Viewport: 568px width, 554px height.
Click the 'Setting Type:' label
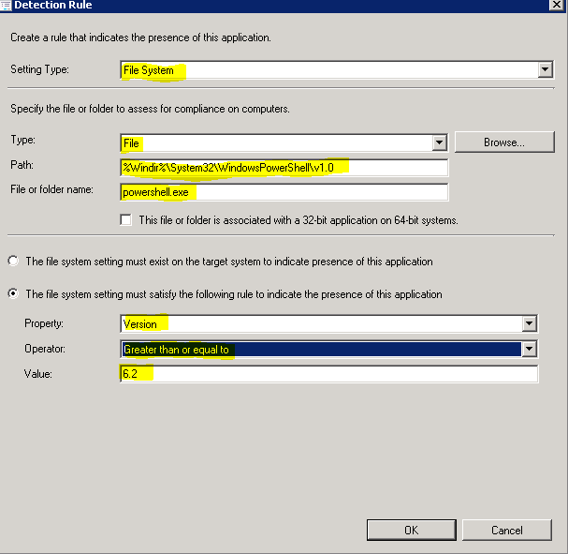click(x=39, y=69)
